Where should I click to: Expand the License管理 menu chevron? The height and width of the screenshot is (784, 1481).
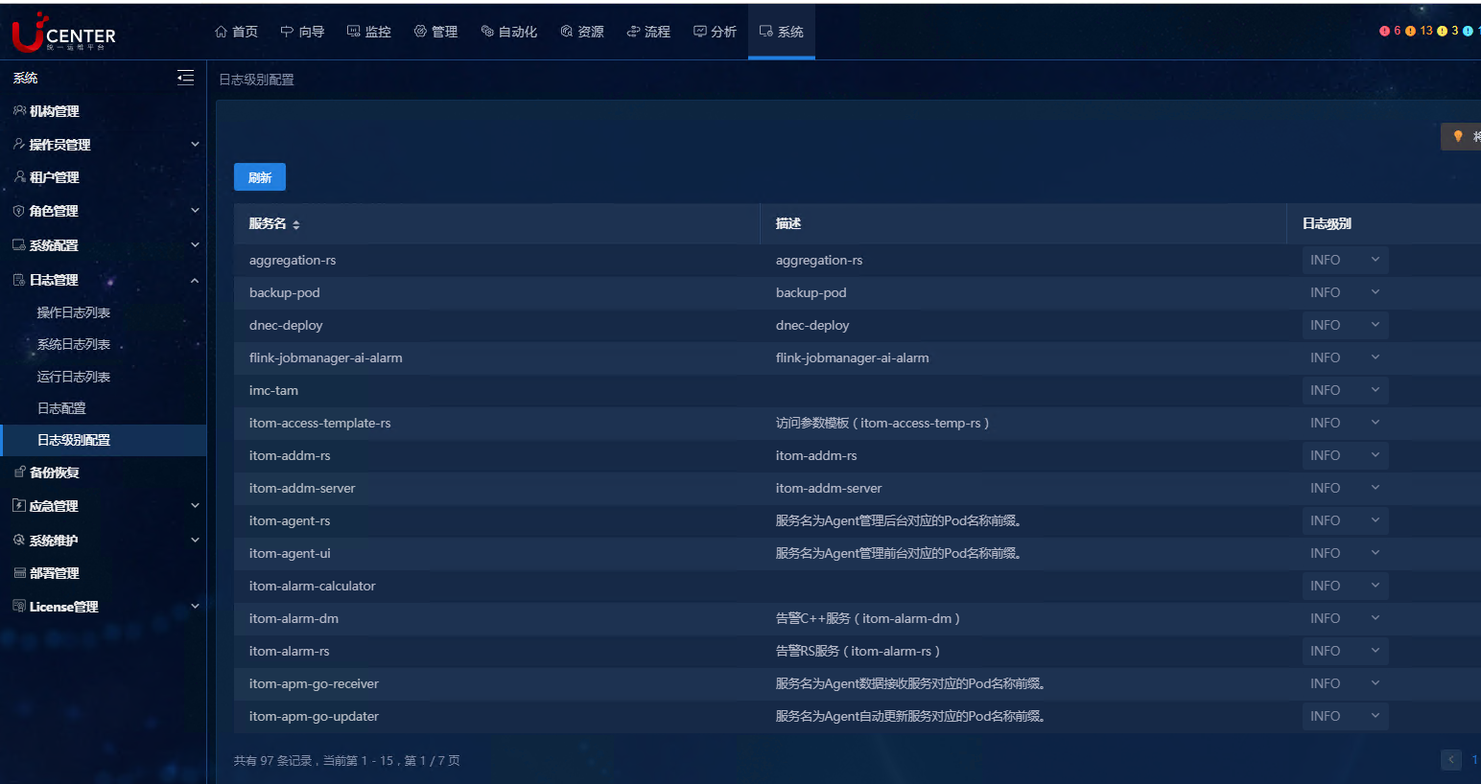point(195,607)
